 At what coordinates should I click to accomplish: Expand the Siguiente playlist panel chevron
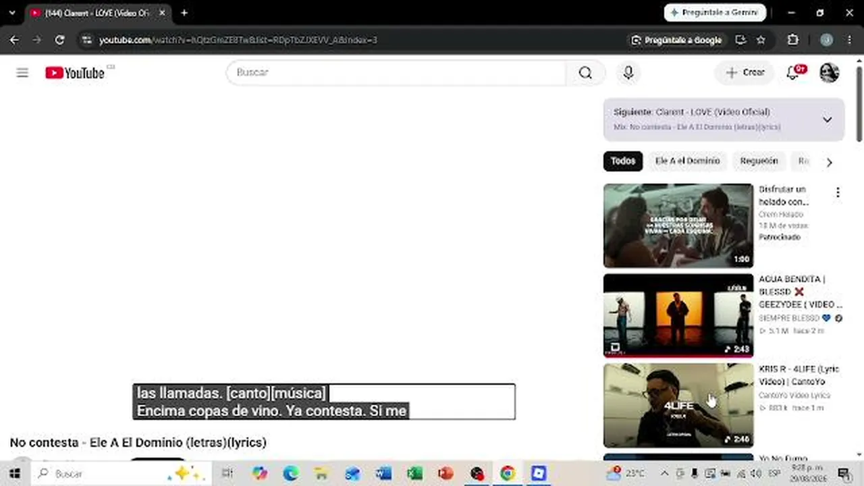coord(828,119)
